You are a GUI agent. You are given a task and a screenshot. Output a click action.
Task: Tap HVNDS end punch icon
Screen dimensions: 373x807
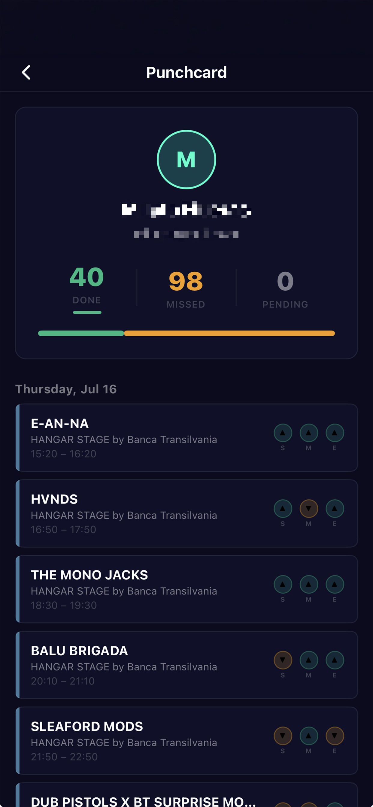click(335, 509)
